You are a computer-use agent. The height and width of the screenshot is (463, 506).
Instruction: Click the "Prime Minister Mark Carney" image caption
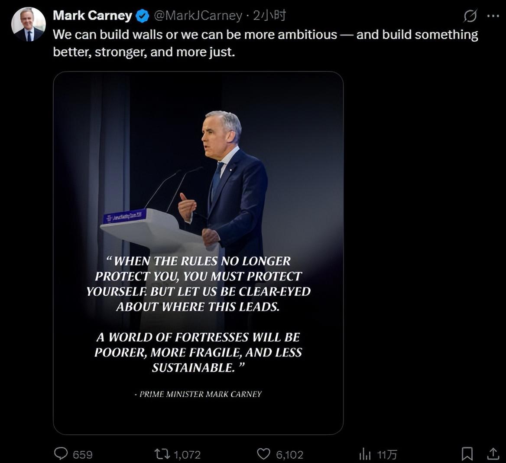tap(198, 394)
